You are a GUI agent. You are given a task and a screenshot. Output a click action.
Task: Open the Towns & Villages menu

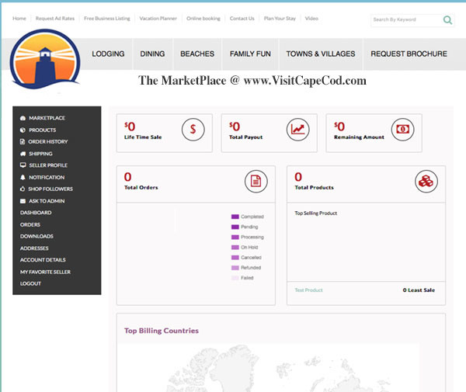(321, 54)
